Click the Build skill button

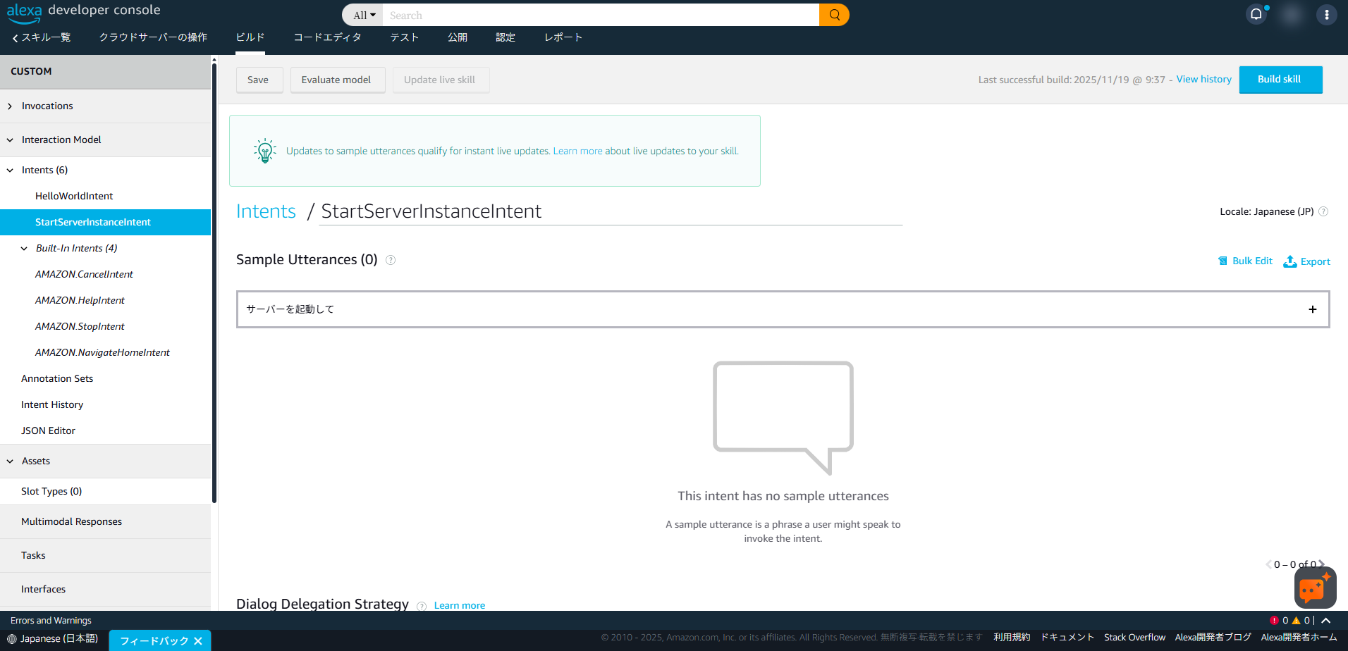click(1280, 79)
